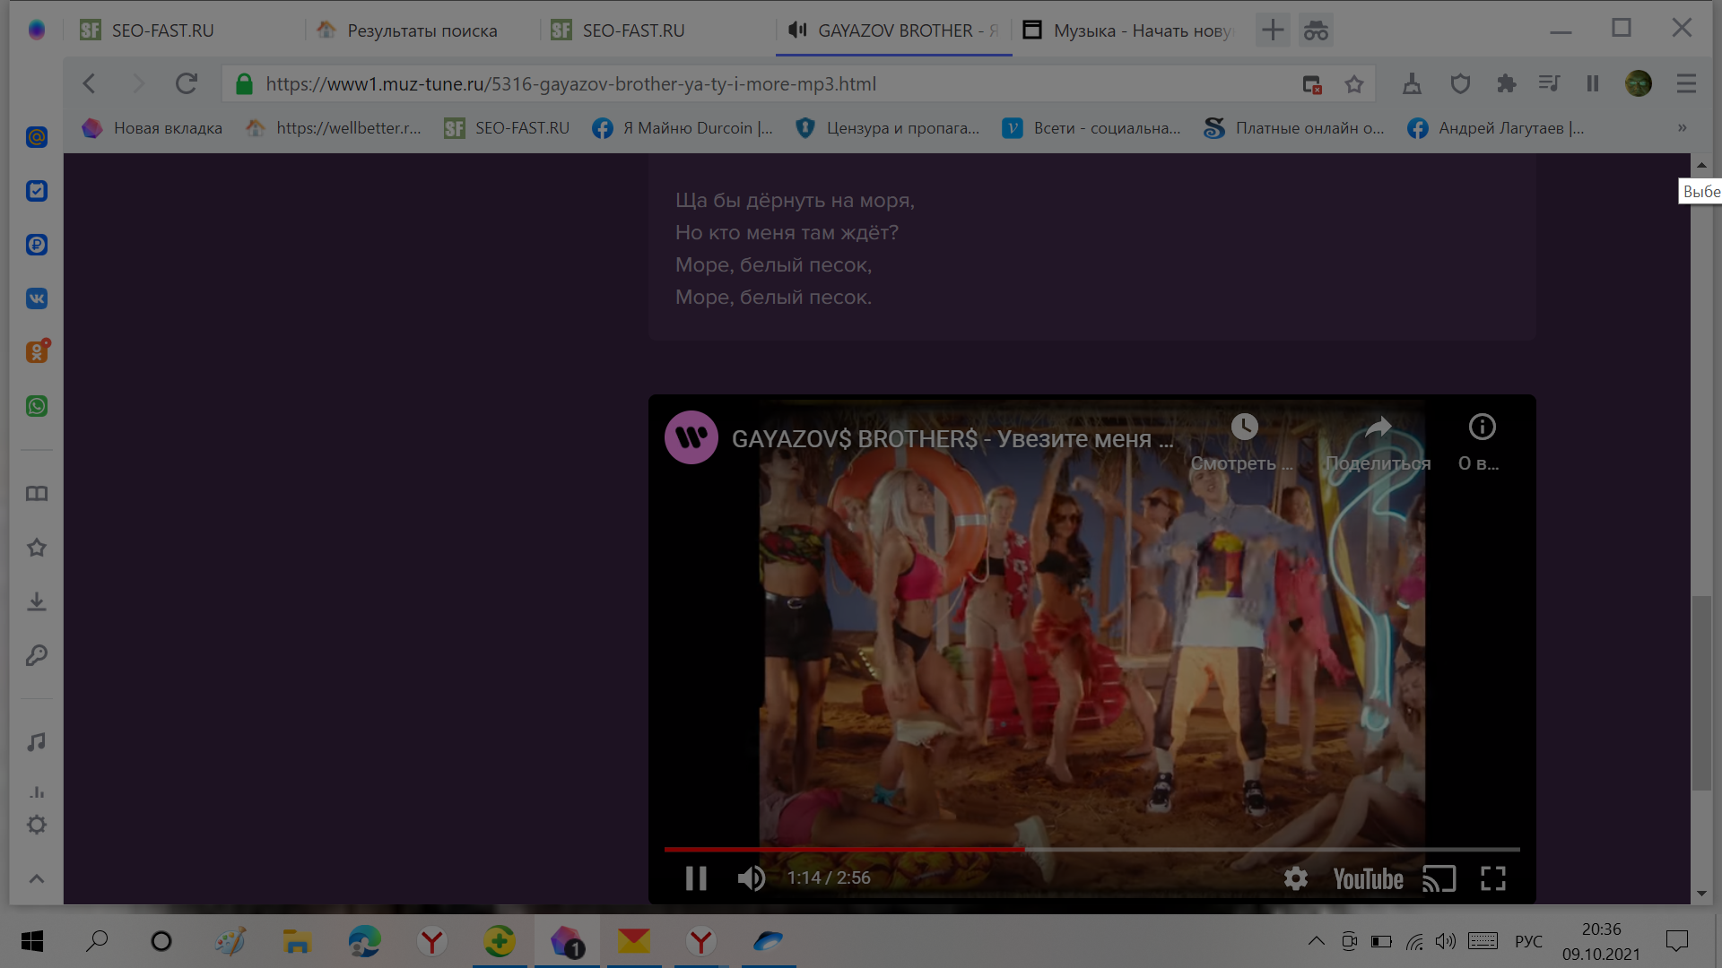The image size is (1722, 968).
Task: Open the Mail.ru sidebar icon
Action: click(37, 137)
